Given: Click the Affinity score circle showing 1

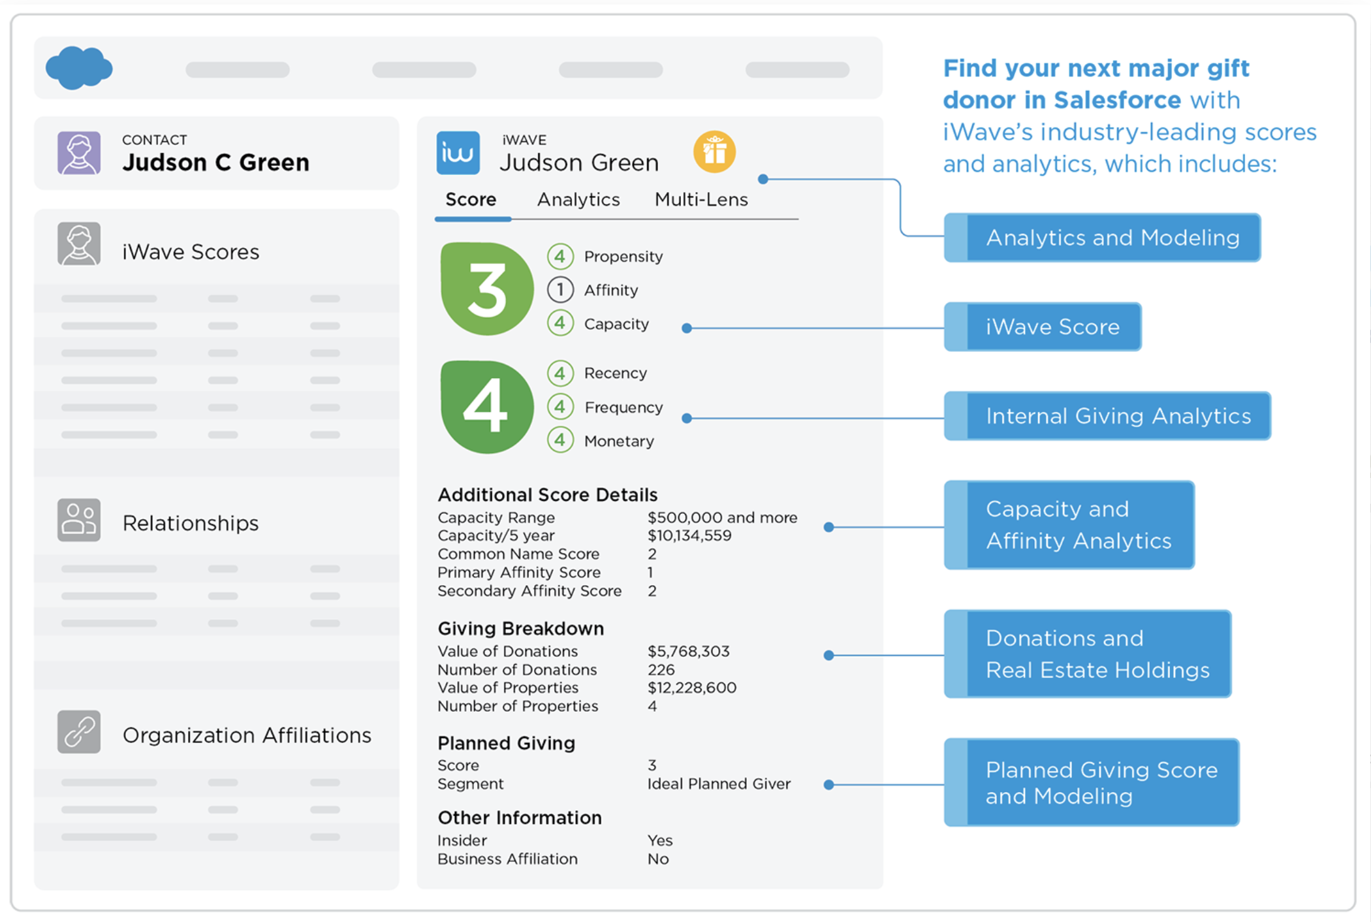Looking at the screenshot, I should (x=560, y=289).
